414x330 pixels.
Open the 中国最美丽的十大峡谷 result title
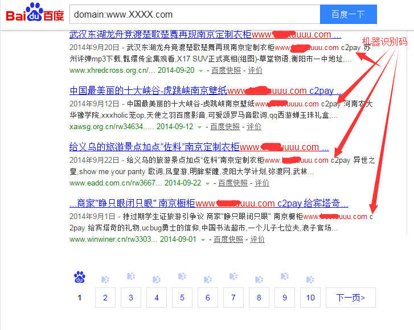148,90
